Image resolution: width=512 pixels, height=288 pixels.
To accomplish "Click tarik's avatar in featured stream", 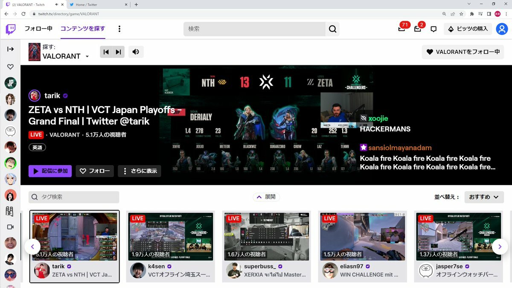I will point(35,96).
